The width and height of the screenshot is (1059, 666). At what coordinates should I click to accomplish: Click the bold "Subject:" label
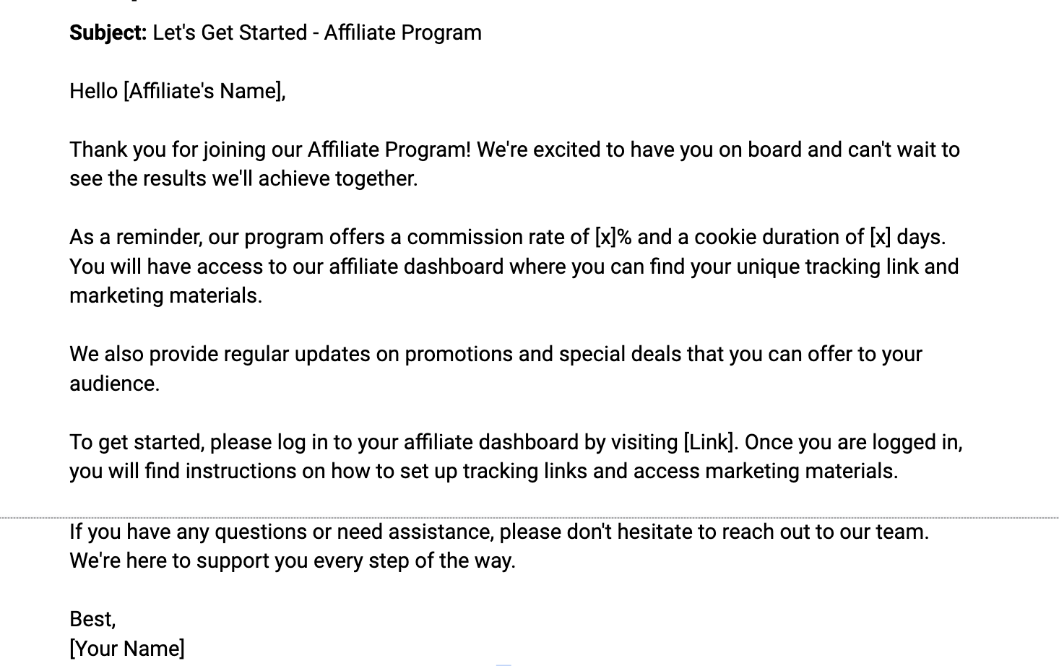point(108,33)
